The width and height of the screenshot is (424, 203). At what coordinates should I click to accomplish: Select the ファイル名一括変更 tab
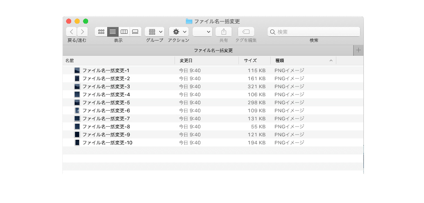[x=208, y=50]
